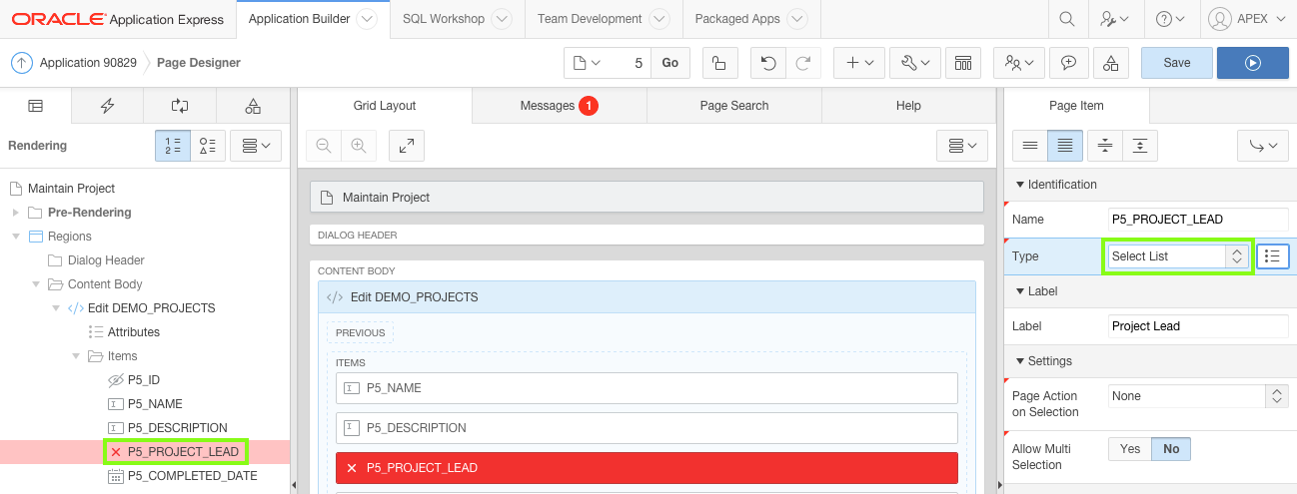1297x494 pixels.
Task: Open the administration menu icon
Action: (x=1115, y=19)
